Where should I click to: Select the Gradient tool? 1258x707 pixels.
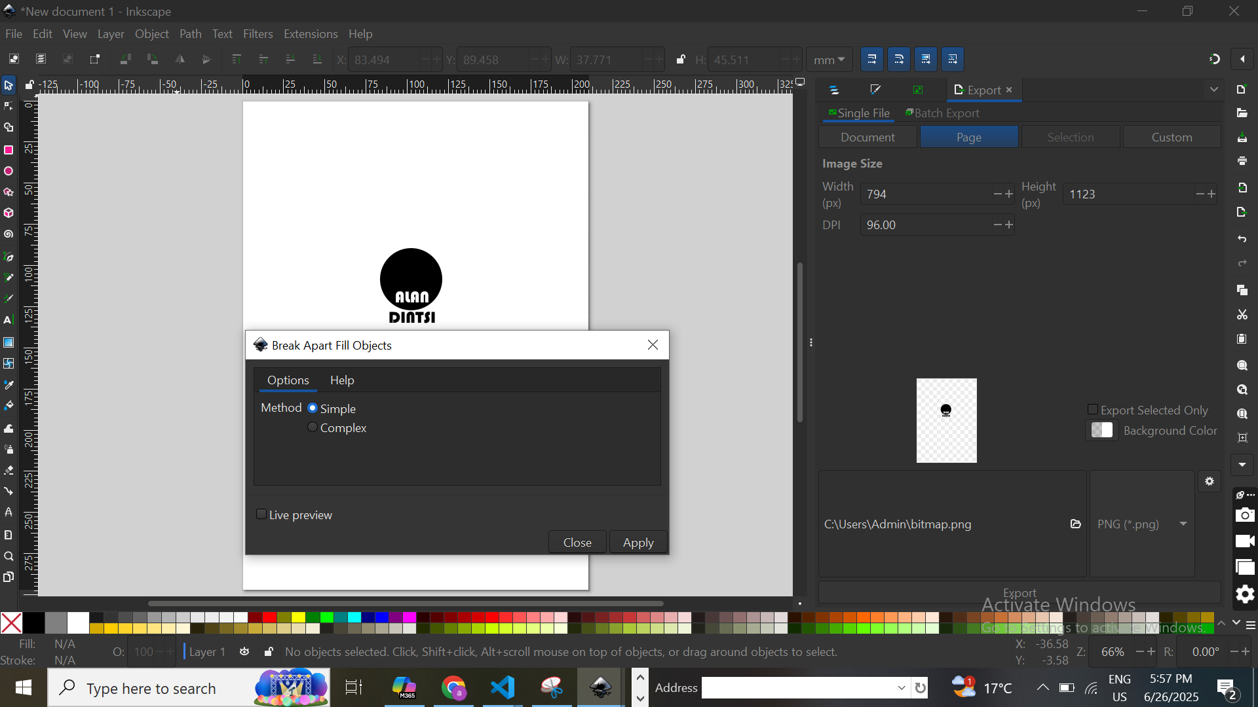click(9, 342)
